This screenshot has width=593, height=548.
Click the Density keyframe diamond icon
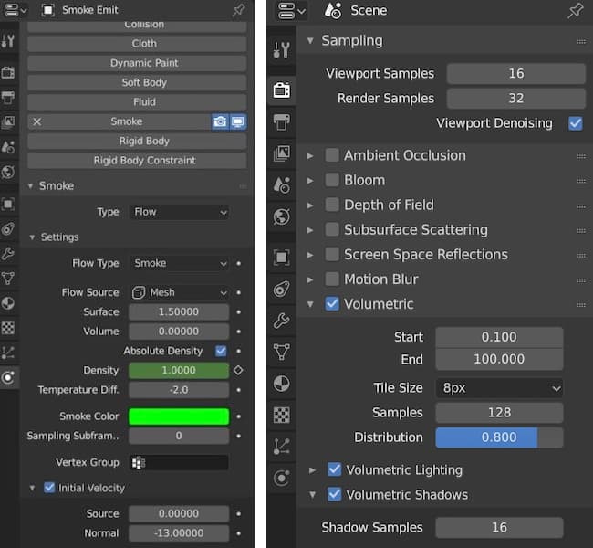[x=238, y=371]
